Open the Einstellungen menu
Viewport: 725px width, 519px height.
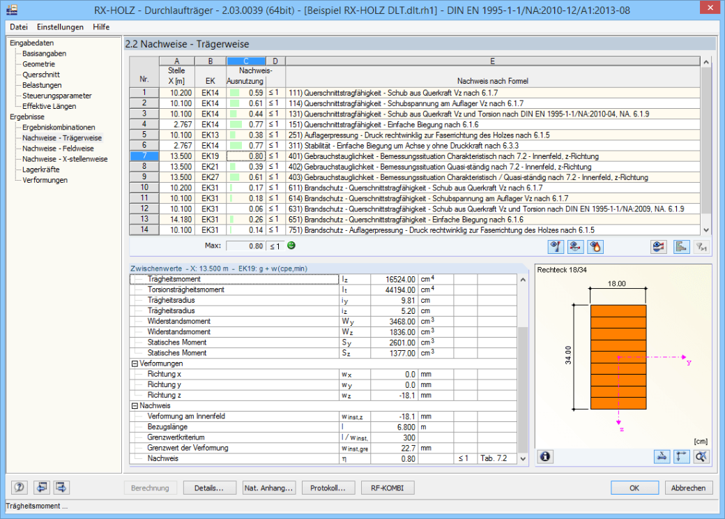[60, 27]
